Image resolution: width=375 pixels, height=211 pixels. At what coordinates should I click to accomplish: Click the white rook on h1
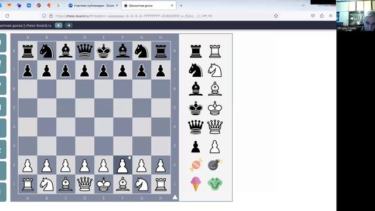[x=161, y=184]
